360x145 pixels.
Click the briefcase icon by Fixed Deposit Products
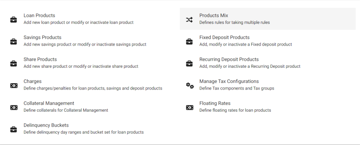click(x=189, y=42)
